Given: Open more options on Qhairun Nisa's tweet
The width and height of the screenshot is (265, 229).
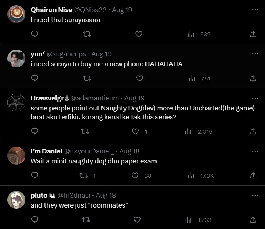Looking at the screenshot, I should coord(255,10).
